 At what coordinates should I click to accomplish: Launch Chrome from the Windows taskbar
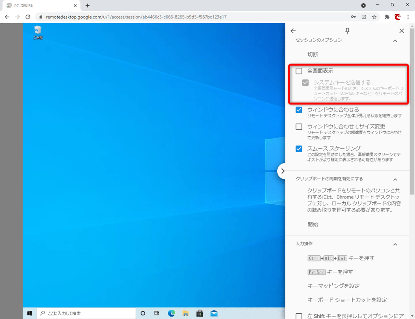(x=171, y=313)
